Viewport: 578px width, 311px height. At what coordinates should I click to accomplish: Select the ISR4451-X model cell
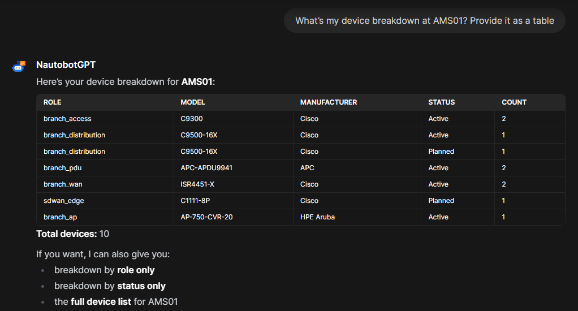tap(197, 184)
